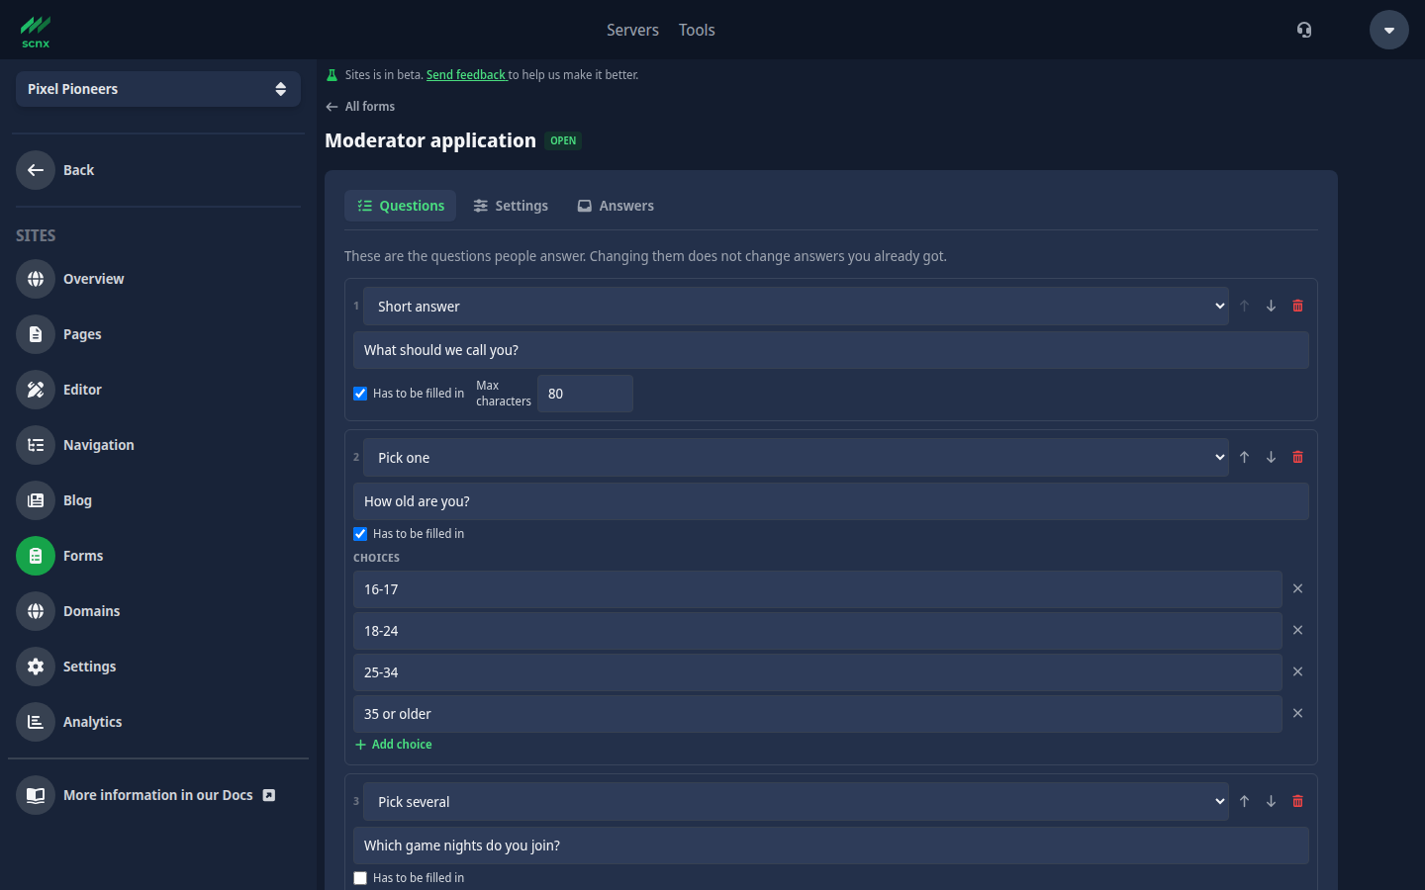
Task: Remove the '18-24' choice
Action: [x=1297, y=631]
